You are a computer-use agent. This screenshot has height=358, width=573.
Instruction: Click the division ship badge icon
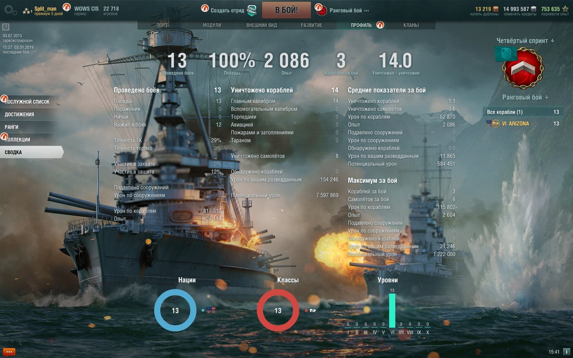[x=252, y=11]
